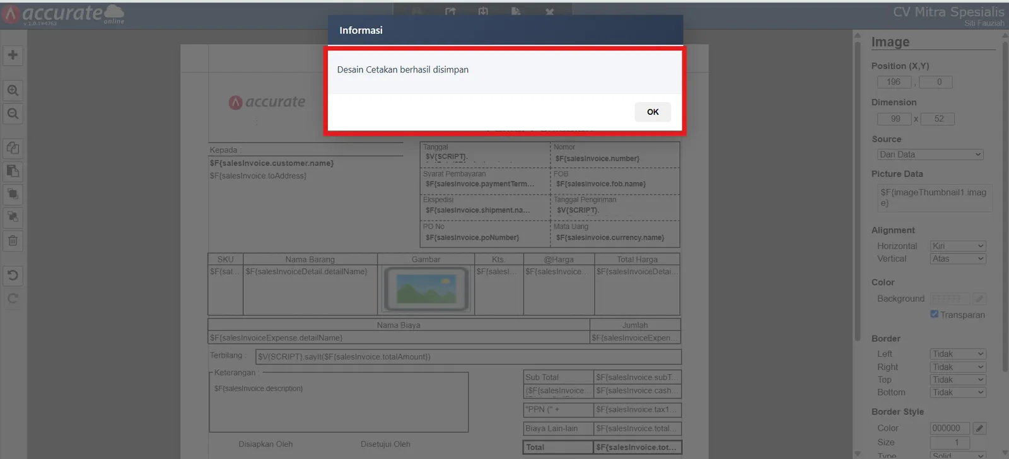Select the salesInvoice.number field
Screen dimensions: 1009x459
[x=597, y=159]
